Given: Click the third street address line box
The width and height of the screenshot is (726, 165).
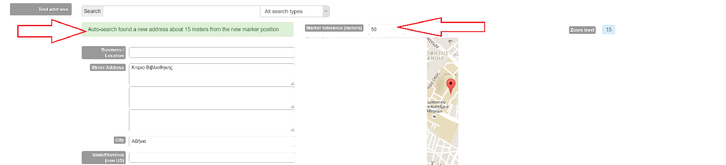Looking at the screenshot, I should [212, 121].
